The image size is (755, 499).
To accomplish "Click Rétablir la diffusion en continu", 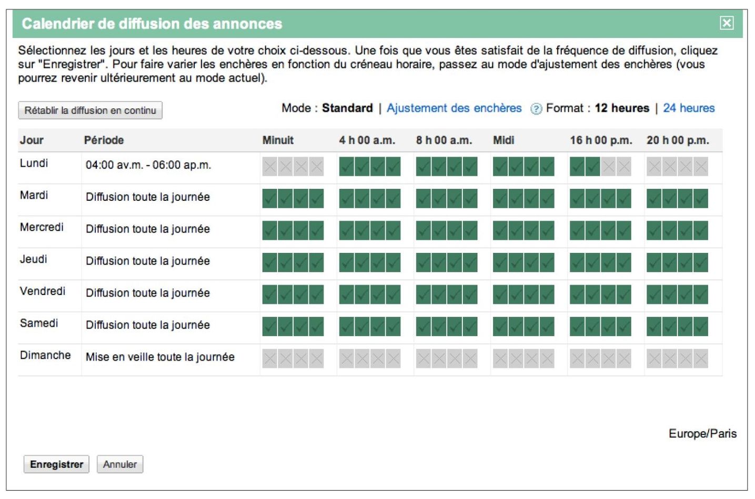I will pos(90,110).
